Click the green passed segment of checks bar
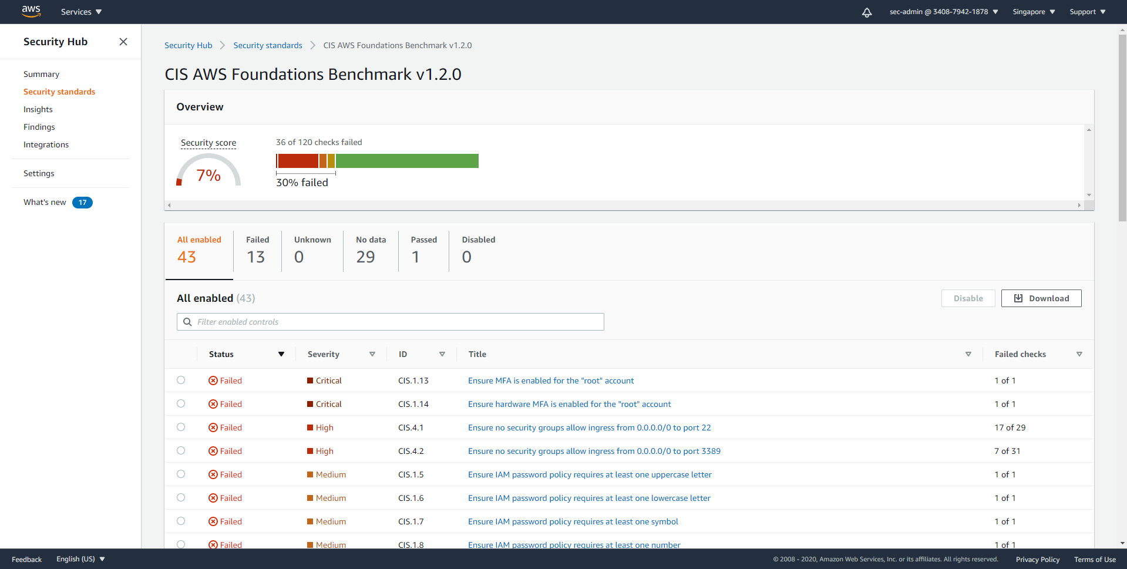The height and width of the screenshot is (569, 1127). 407,161
